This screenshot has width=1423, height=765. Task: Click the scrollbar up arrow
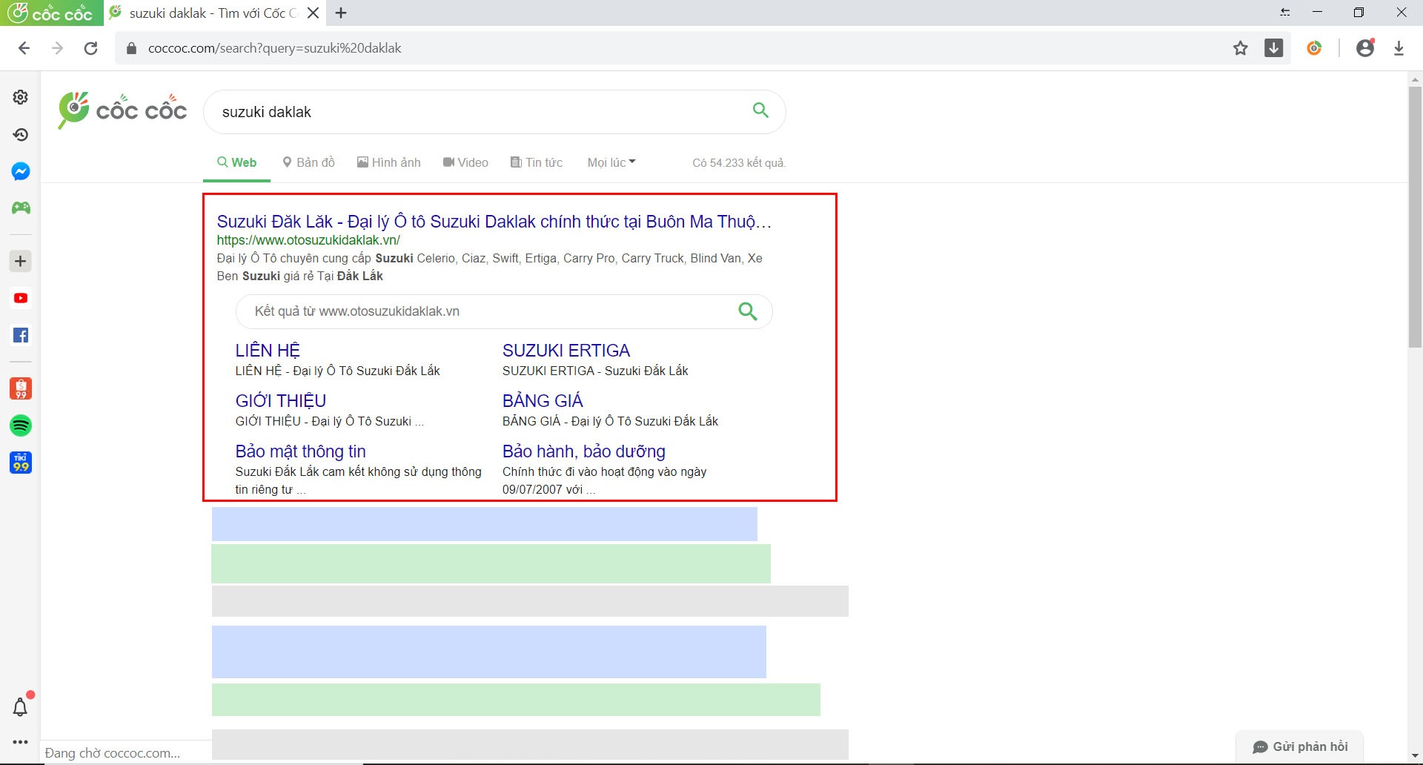point(1415,79)
